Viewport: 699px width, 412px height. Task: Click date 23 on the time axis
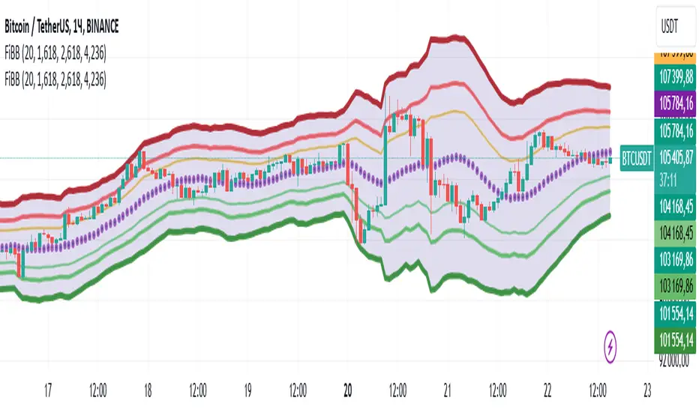click(646, 390)
